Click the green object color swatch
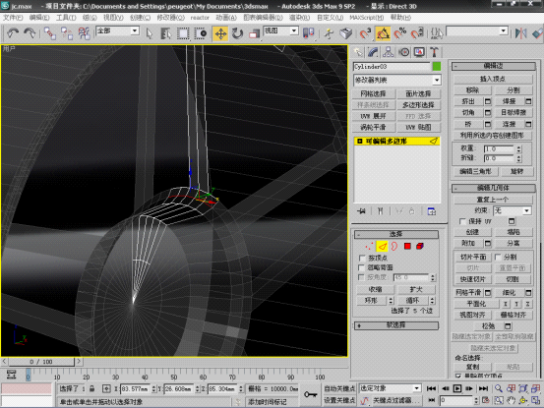 437,66
